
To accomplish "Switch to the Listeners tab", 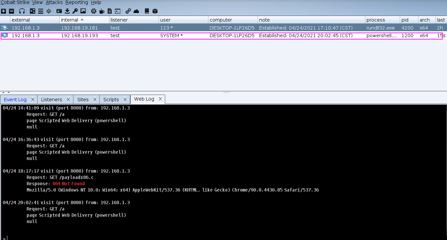I will [52, 100].
